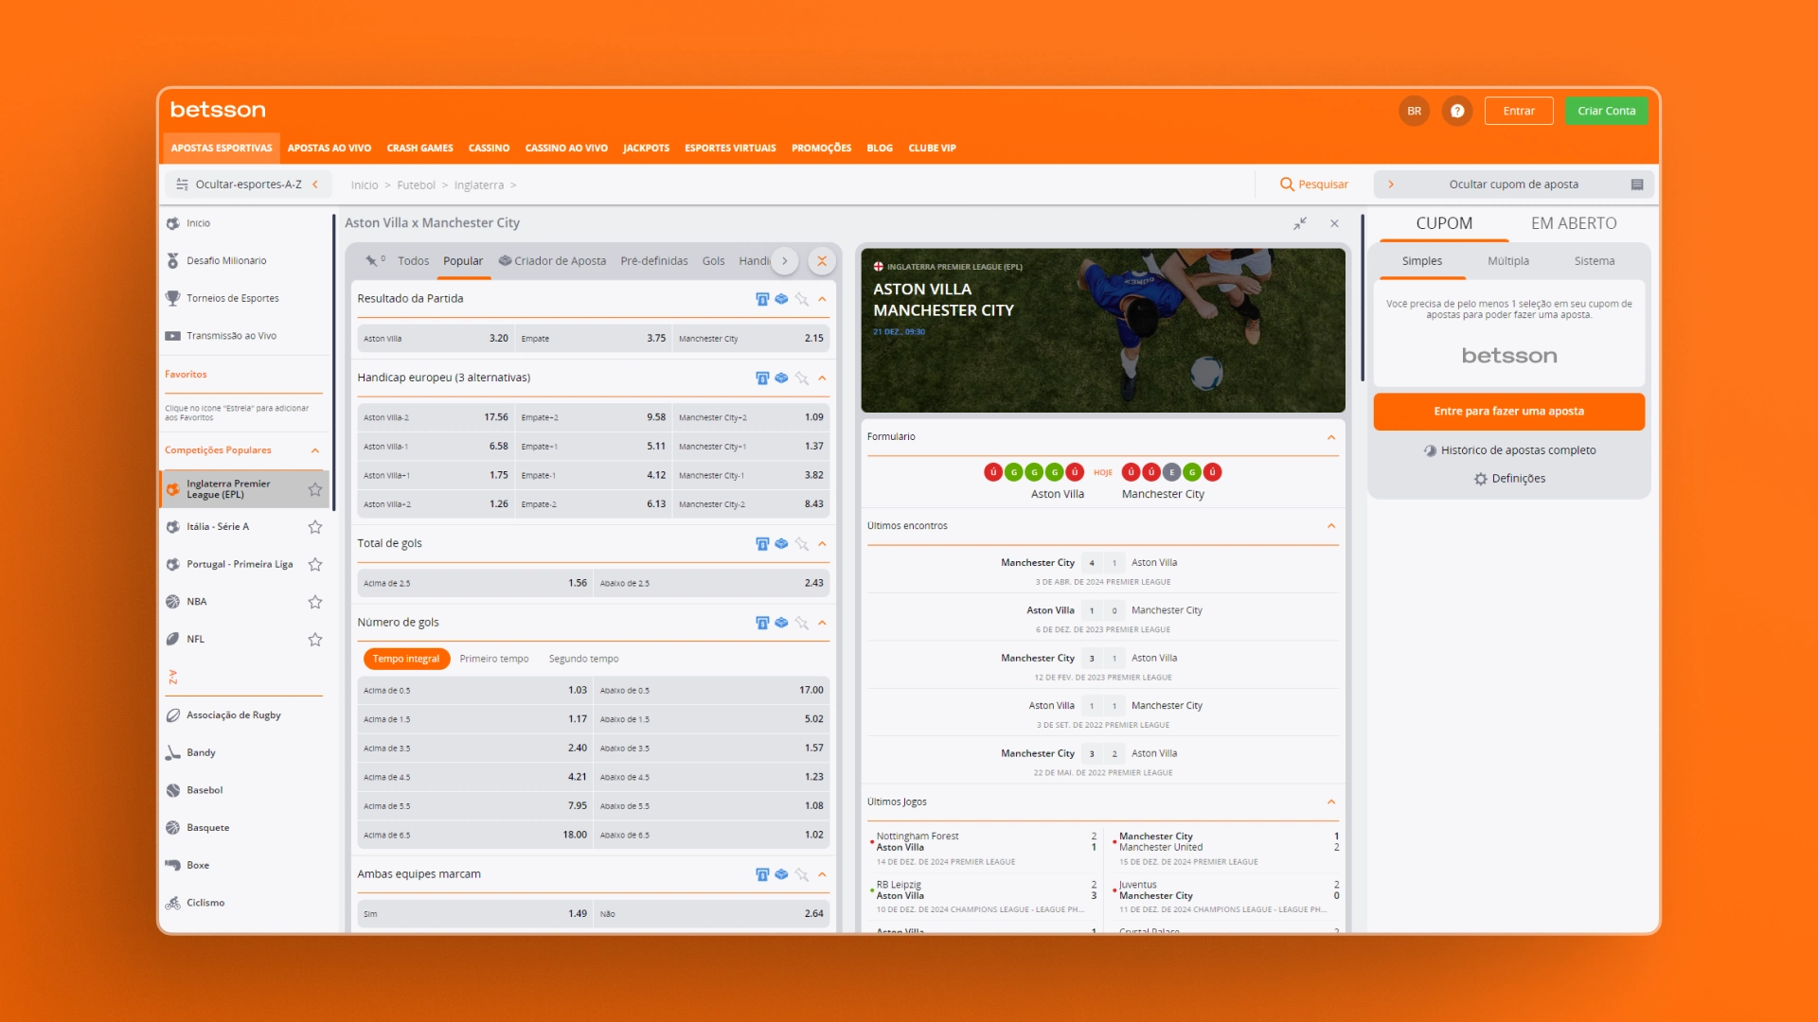Select Aston Villa 3.20 odds
Screen dimensions: 1818x1022
point(436,338)
